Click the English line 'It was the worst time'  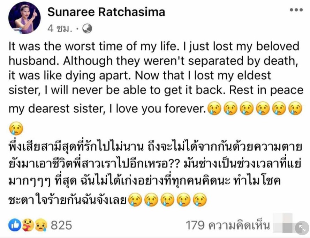point(154,46)
